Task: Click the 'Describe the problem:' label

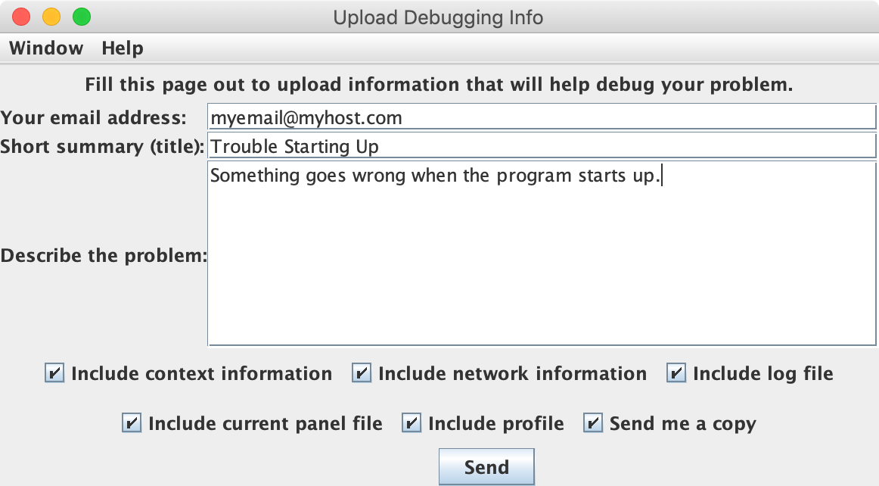Action: pyautogui.click(x=104, y=256)
